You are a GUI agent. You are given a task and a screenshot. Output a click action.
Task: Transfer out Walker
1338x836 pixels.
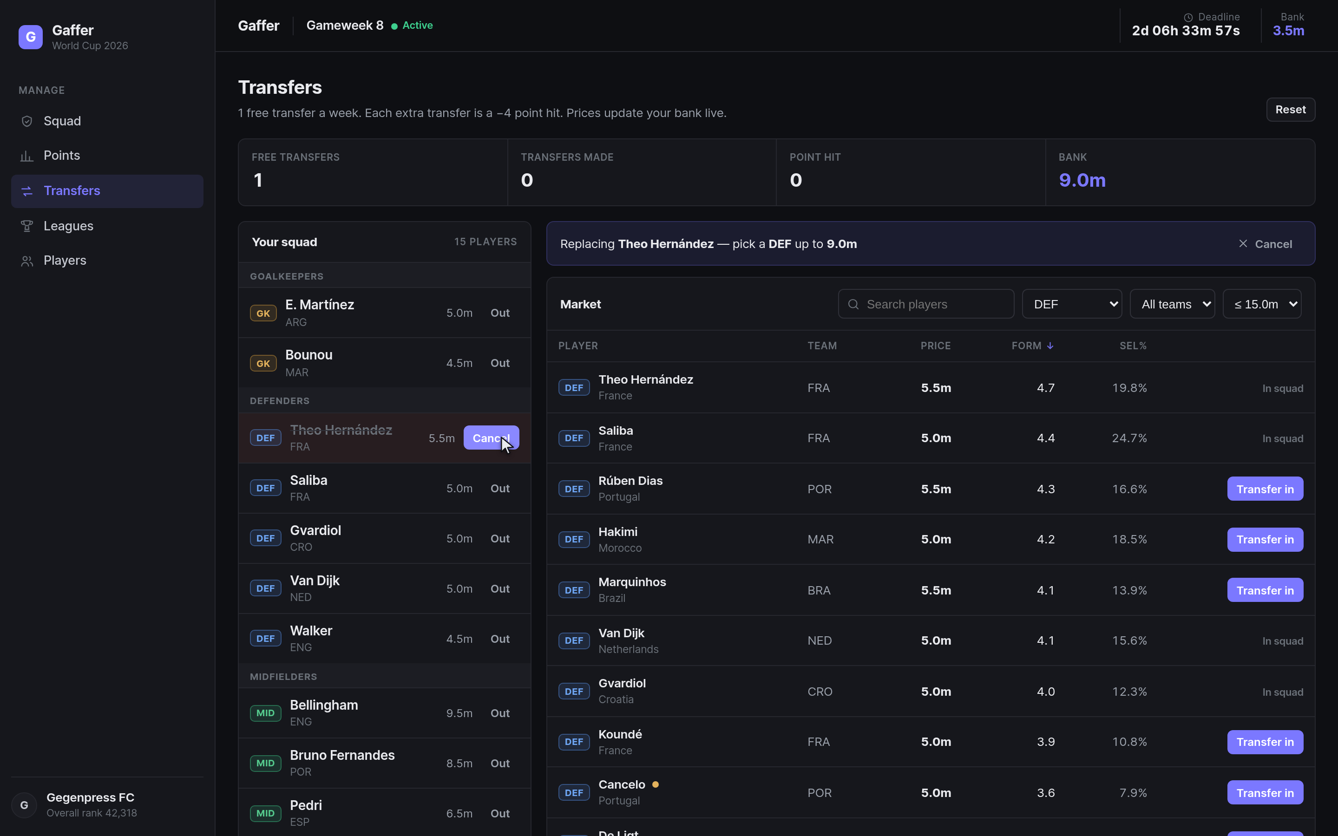pyautogui.click(x=500, y=639)
